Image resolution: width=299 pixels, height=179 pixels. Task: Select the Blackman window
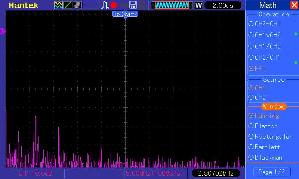pyautogui.click(x=265, y=157)
